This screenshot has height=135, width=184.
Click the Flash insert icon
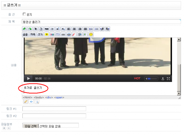(x=74, y=34)
